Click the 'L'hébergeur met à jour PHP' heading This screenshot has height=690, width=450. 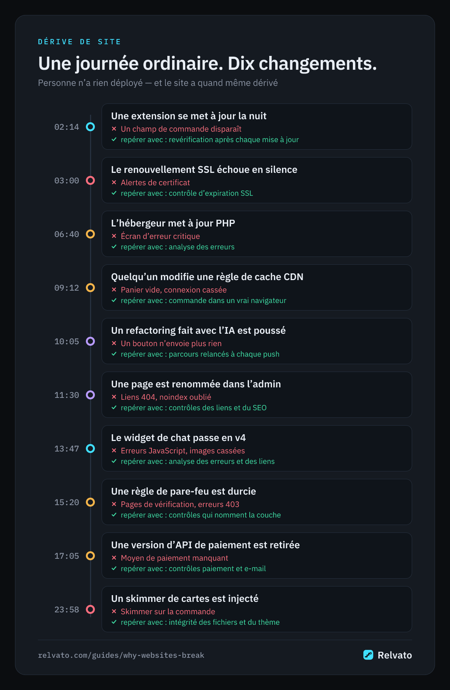tap(173, 223)
